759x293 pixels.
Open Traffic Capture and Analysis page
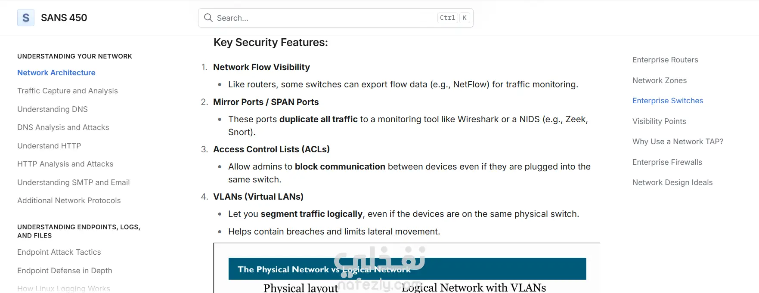point(68,91)
